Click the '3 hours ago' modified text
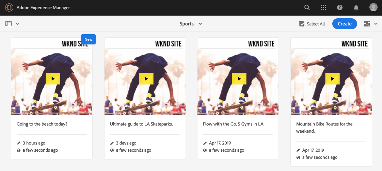The image size is (382, 171). click(34, 143)
